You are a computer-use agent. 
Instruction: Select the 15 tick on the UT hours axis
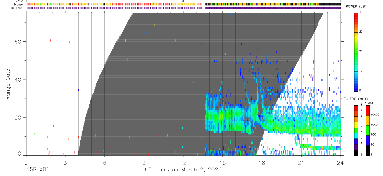[x=222, y=162]
